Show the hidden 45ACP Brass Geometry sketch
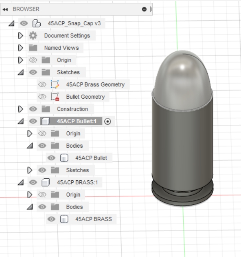This screenshot has width=241, height=257. pos(42,84)
